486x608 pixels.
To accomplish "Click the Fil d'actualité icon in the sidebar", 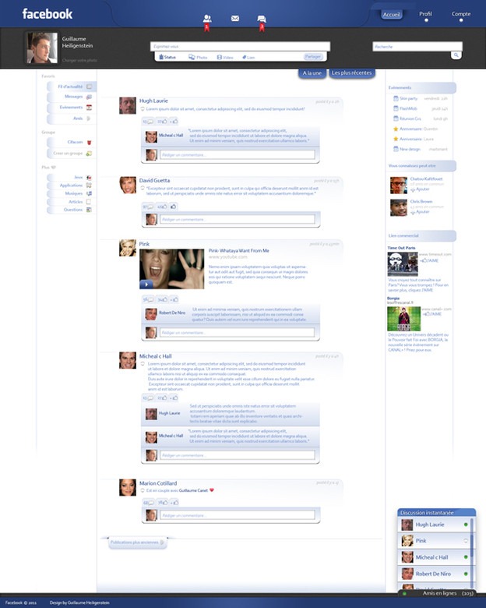I will pyautogui.click(x=89, y=87).
